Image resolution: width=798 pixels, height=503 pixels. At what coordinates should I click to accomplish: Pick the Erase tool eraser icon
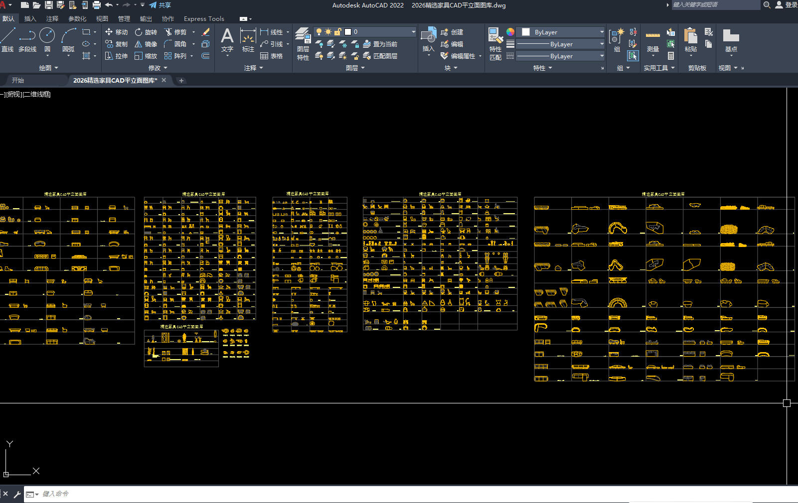click(205, 32)
